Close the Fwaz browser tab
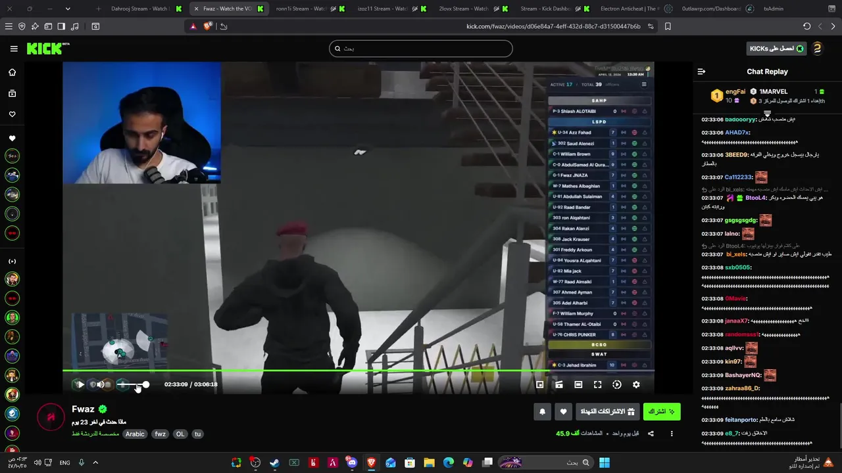 click(196, 9)
